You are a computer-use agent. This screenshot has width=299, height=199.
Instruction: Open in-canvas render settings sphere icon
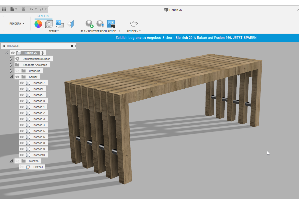pos(100,24)
